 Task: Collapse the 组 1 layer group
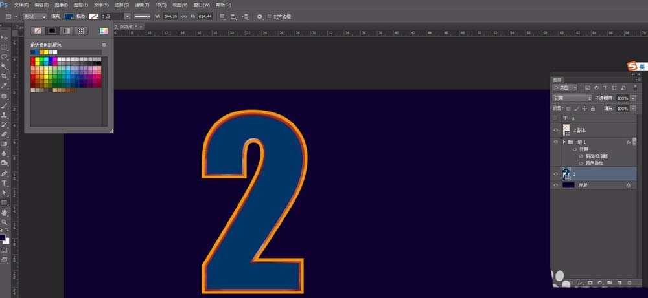564,142
